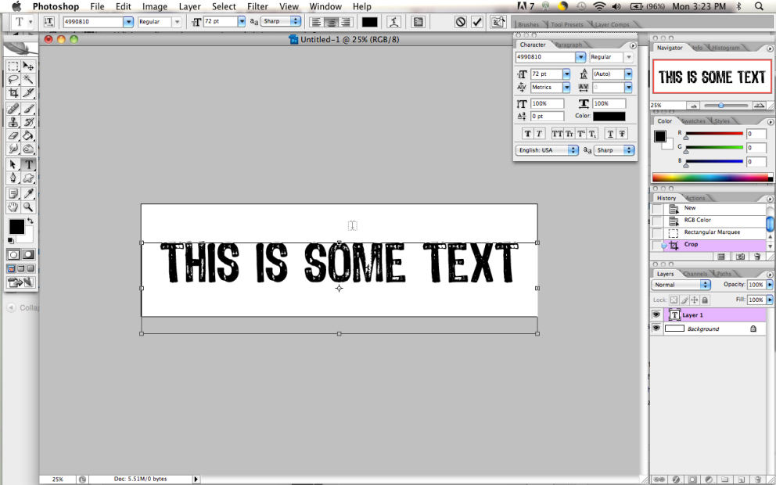Open font size dropdown in options bar

[x=242, y=22]
